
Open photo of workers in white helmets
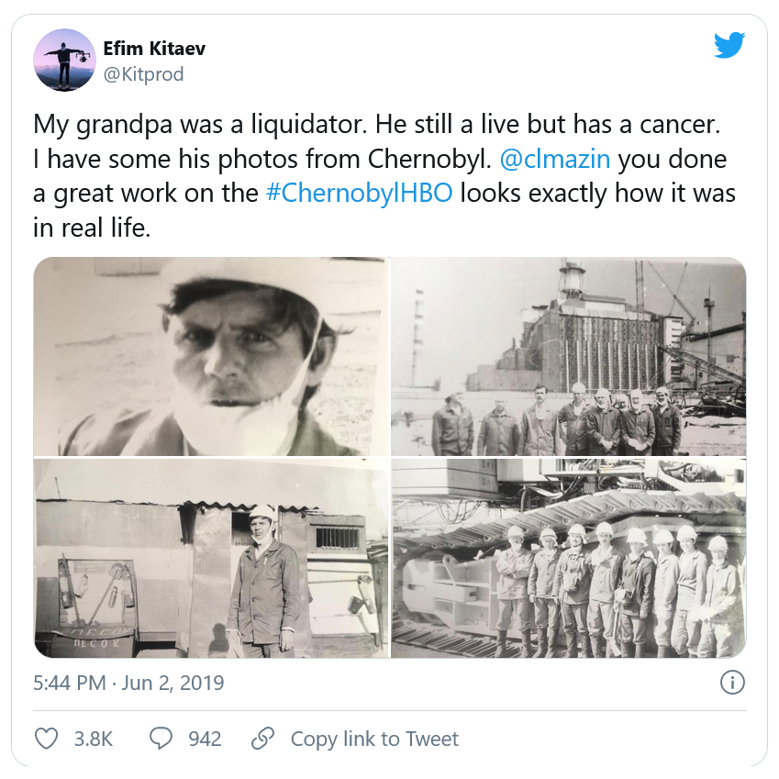(569, 559)
